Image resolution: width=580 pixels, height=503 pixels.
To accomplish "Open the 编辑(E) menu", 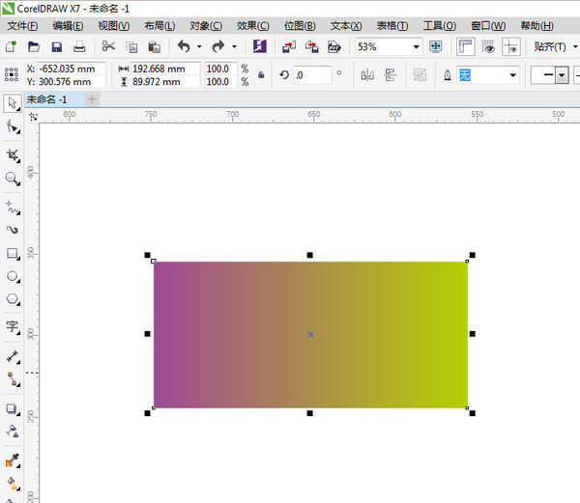I will pos(68,26).
